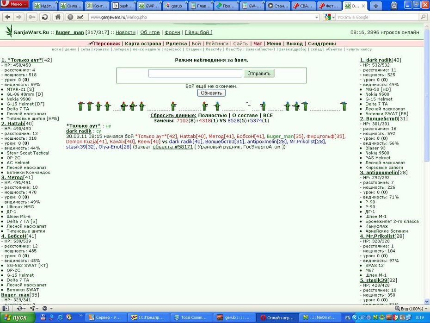This screenshot has height=323, width=430.
Task: Click the Google search input field
Action: (x=378, y=17)
